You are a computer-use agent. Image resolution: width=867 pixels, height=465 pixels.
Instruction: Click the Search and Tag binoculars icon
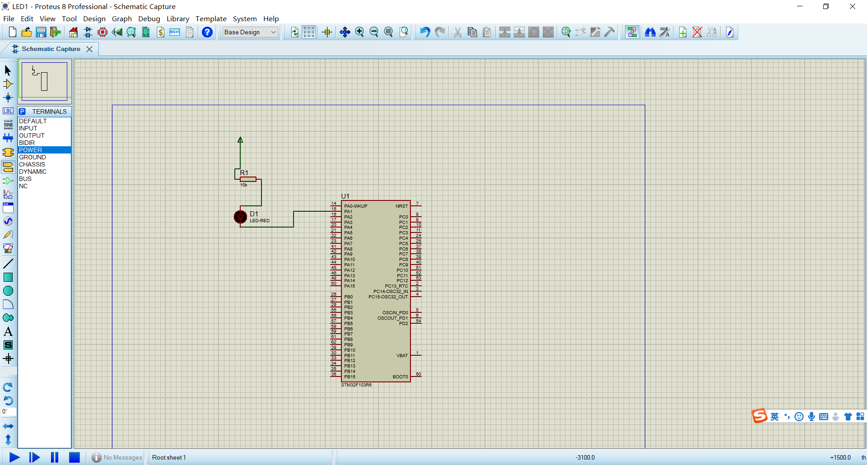tap(650, 32)
